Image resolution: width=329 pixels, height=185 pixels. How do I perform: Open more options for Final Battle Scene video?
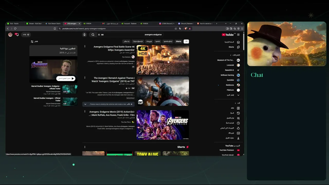click(x=85, y=47)
